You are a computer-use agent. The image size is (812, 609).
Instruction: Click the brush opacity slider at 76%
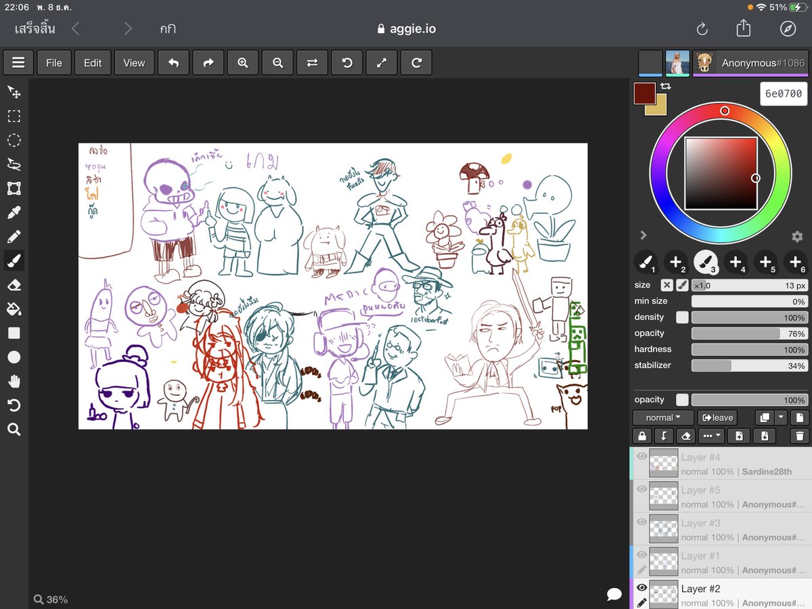tap(749, 334)
